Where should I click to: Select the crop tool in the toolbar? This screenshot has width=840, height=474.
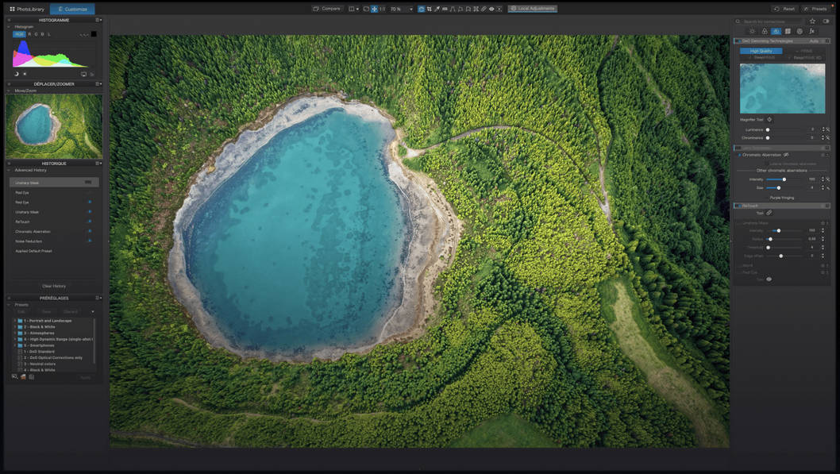(429, 9)
